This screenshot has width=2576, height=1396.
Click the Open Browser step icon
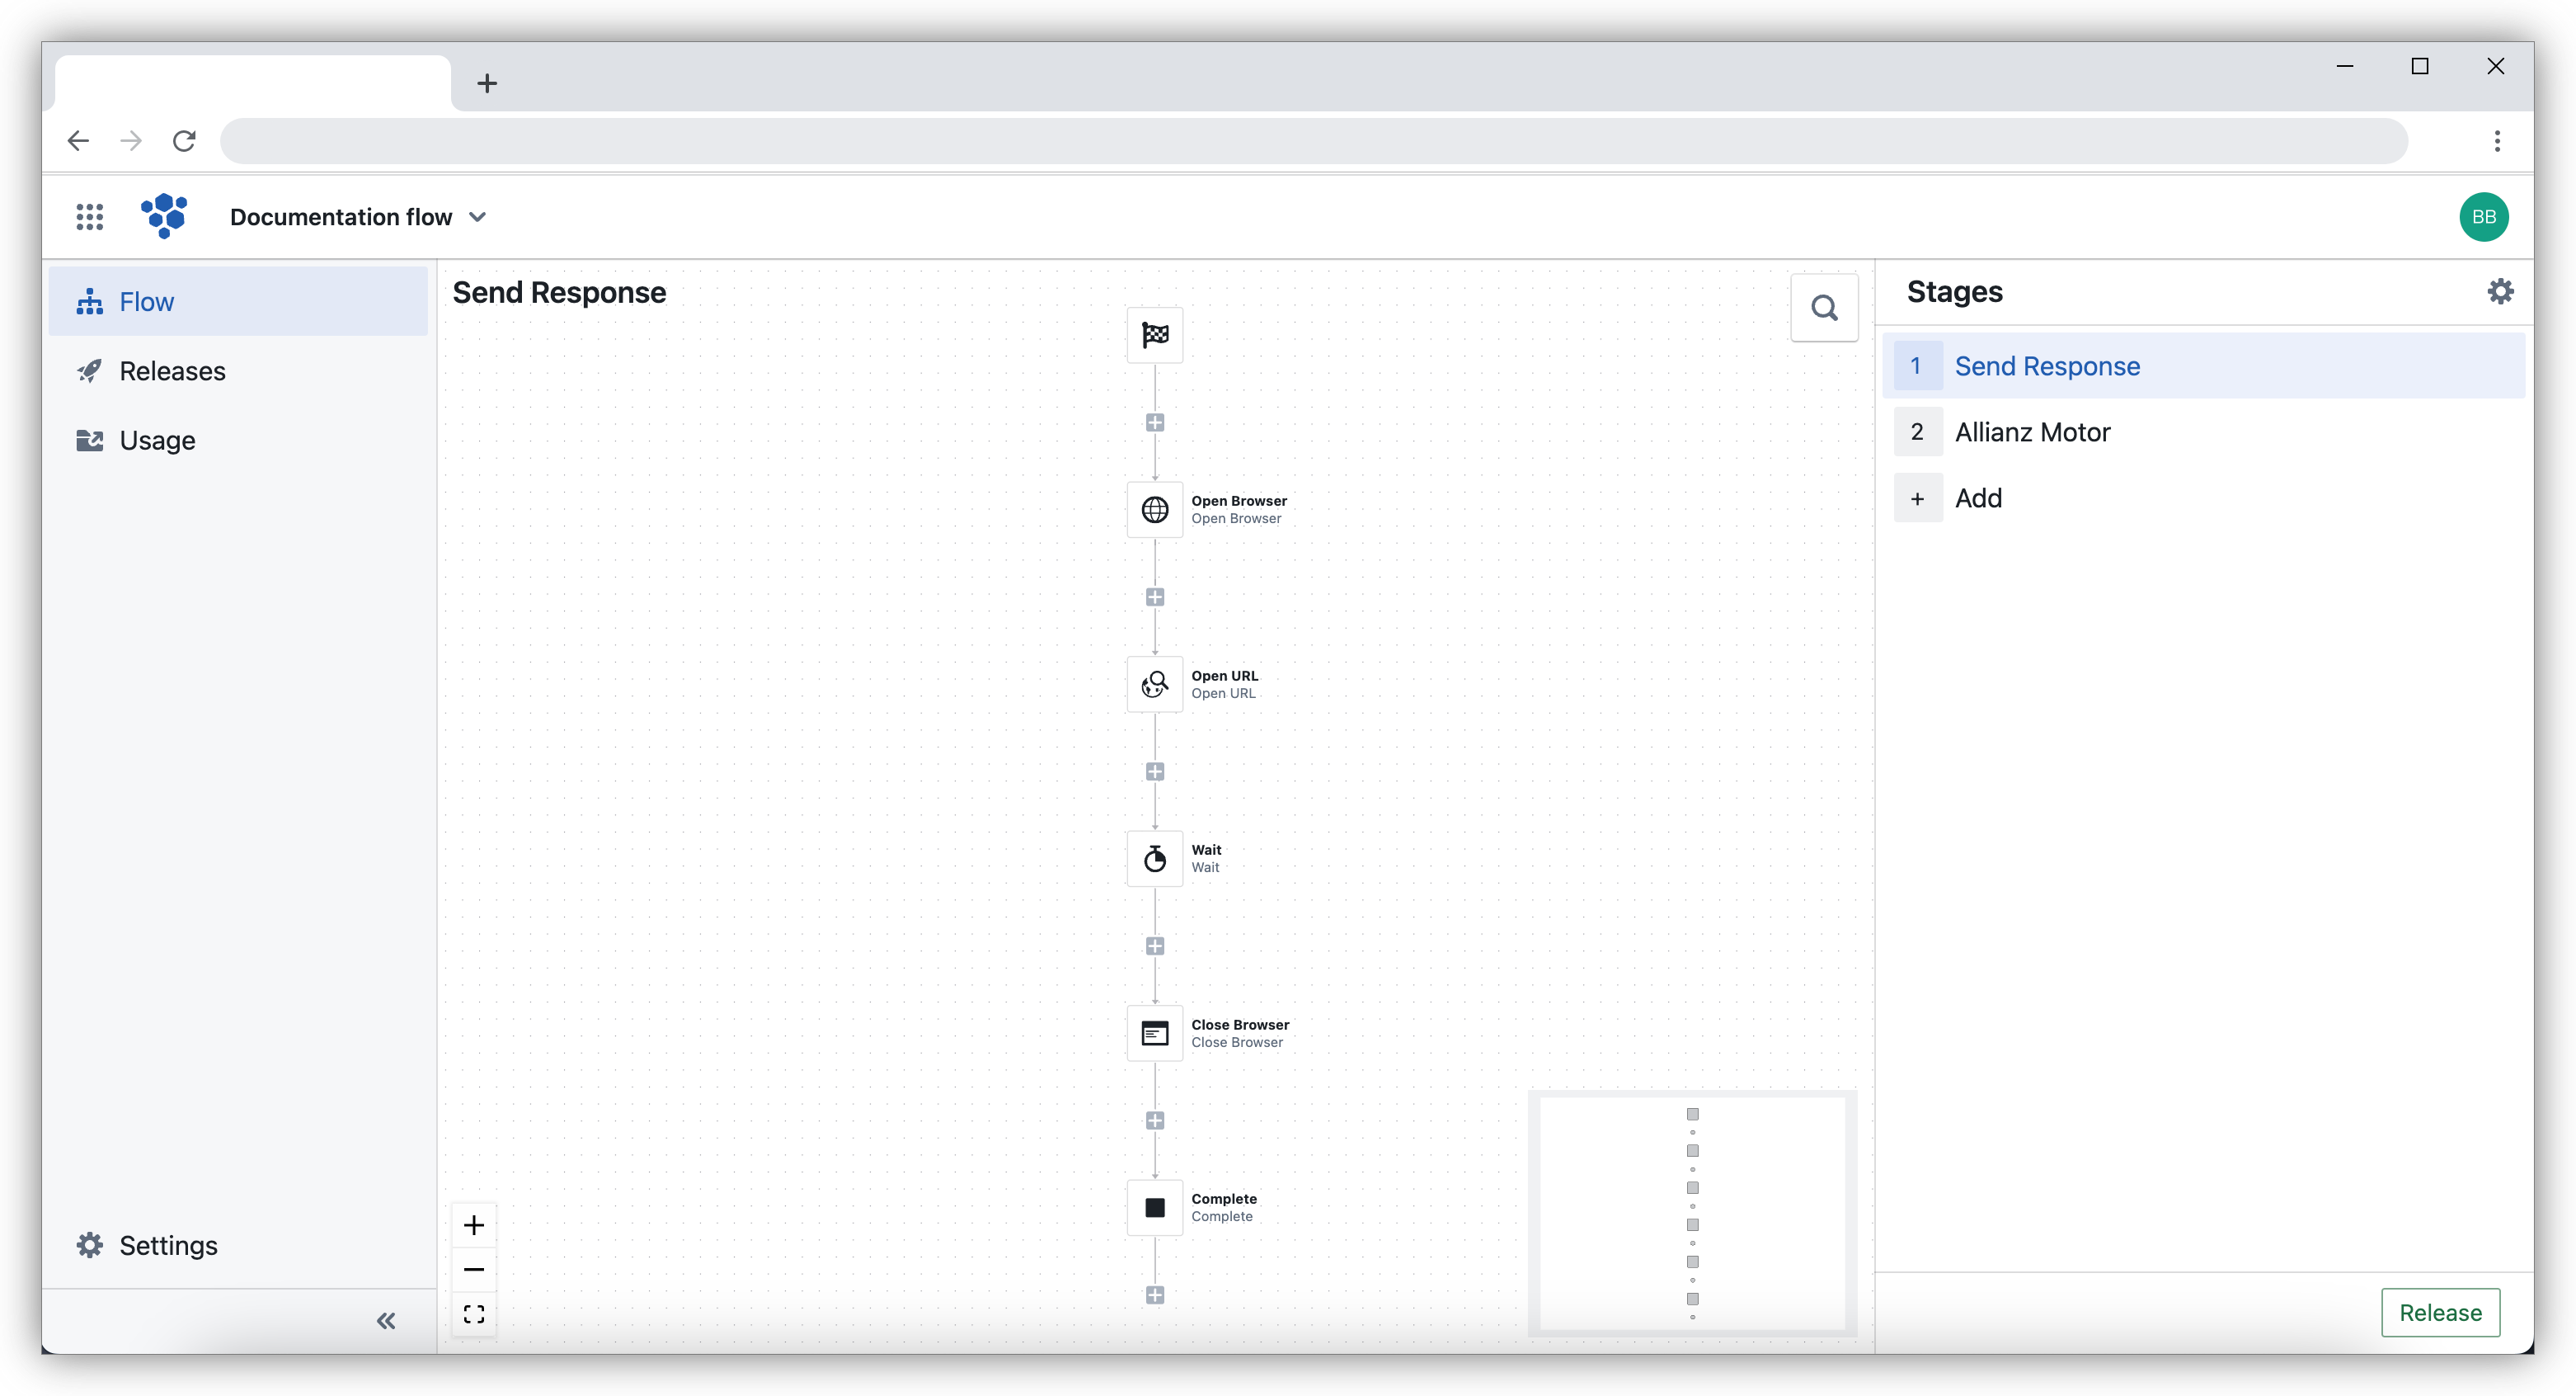click(x=1154, y=509)
